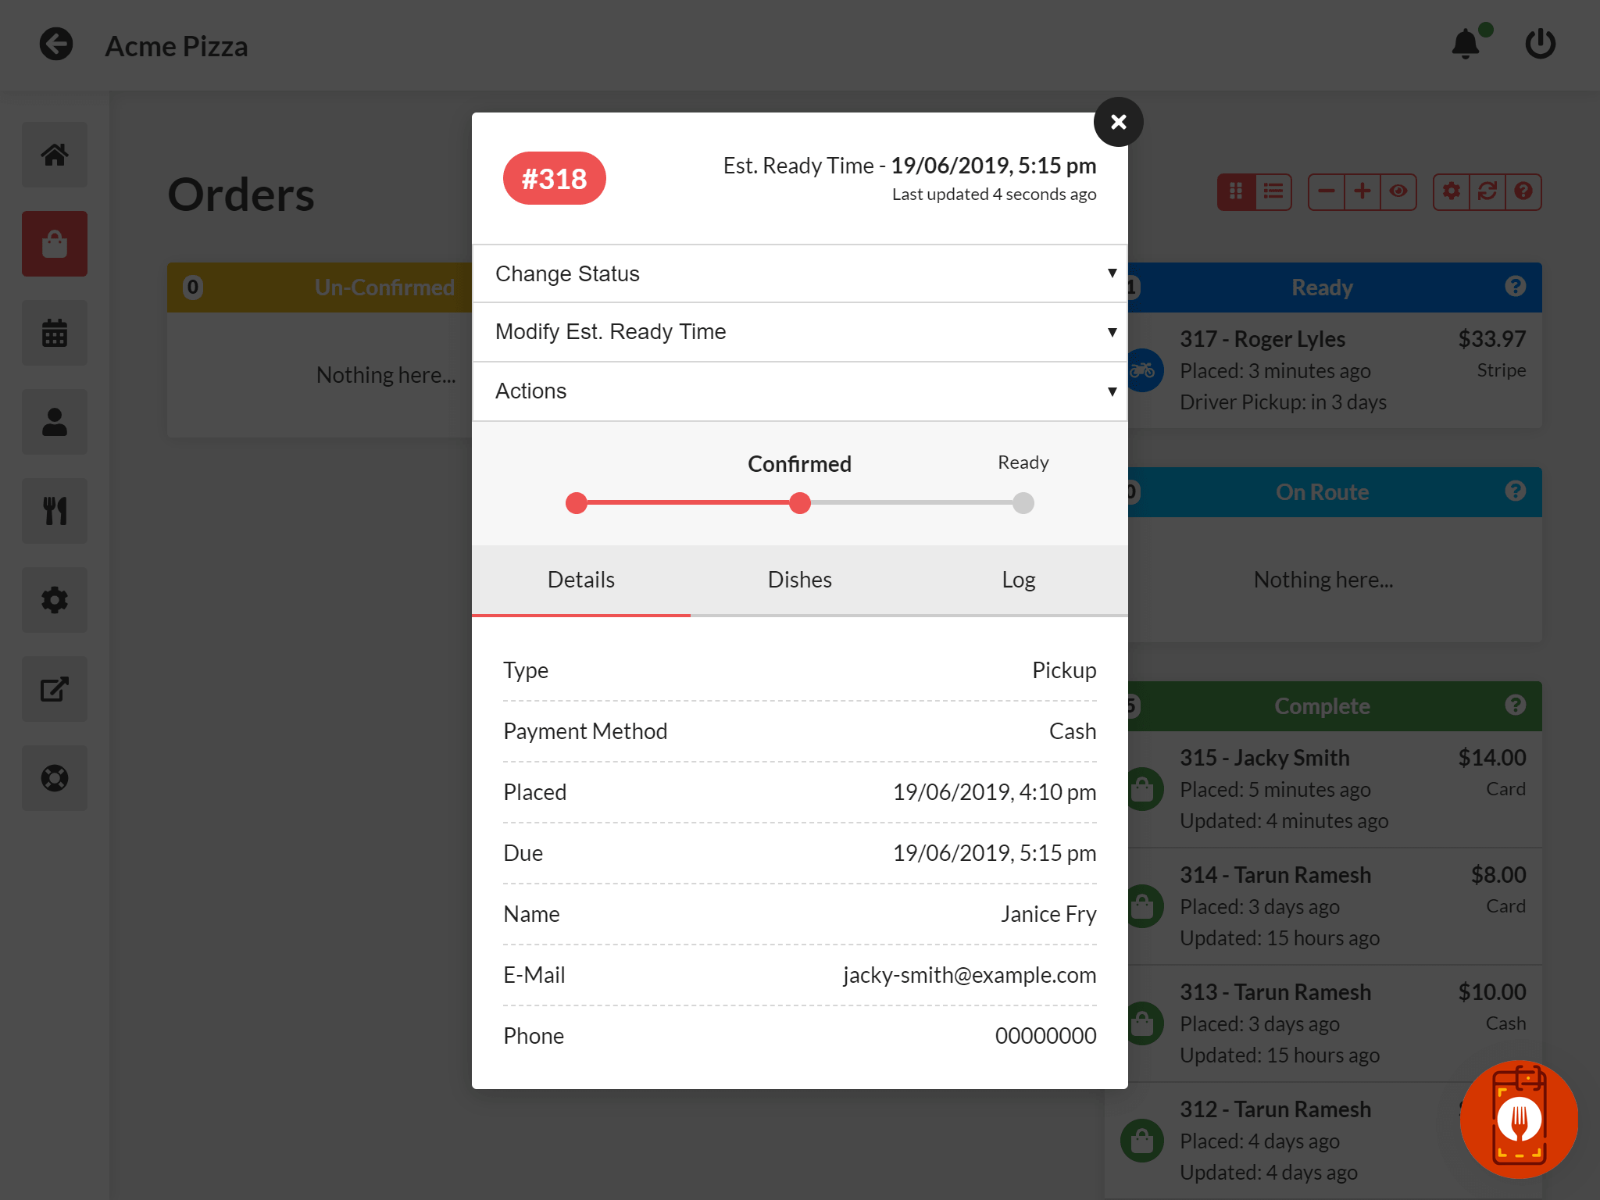Switch to the Log tab
Screen dimensions: 1600x1200
click(1018, 580)
